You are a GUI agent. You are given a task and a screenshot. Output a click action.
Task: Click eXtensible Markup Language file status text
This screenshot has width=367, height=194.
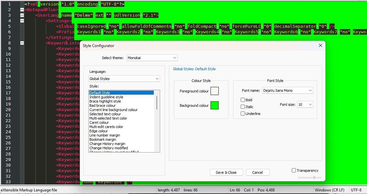[29, 190]
